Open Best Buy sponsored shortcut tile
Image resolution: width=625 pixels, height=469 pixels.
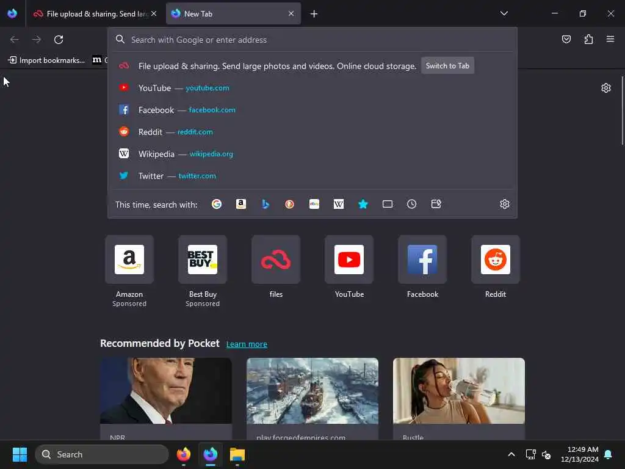[203, 260]
